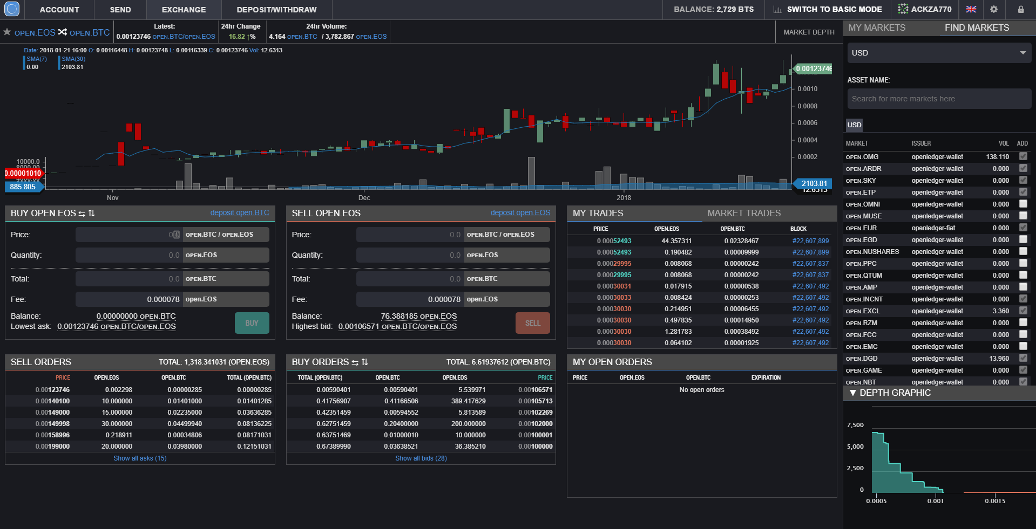The image size is (1036, 529).
Task: Click the green BUY button
Action: click(x=252, y=323)
